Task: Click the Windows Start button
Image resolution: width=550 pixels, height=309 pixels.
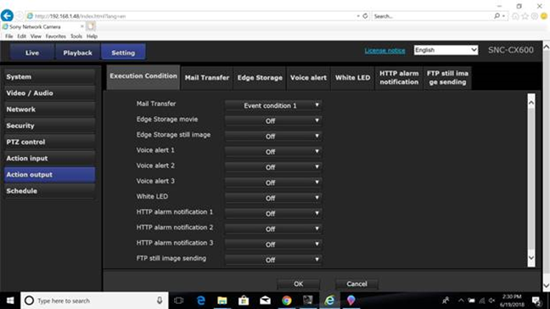Action: pos(10,301)
